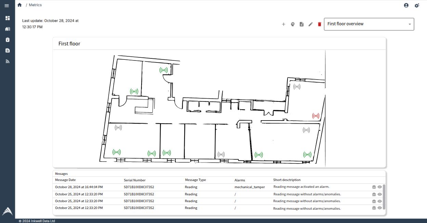
Task: Select the buildings icon in the sidebar
Action: [x=7, y=29]
